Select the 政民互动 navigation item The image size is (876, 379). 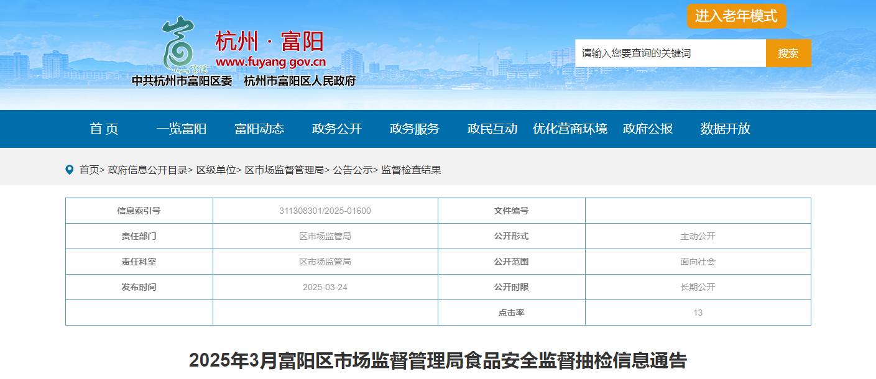(492, 129)
